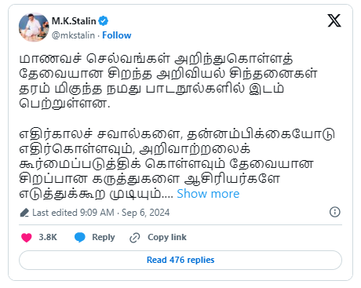The height and width of the screenshot is (288, 361).
Task: Open Read 476 replies button
Action: (180, 260)
